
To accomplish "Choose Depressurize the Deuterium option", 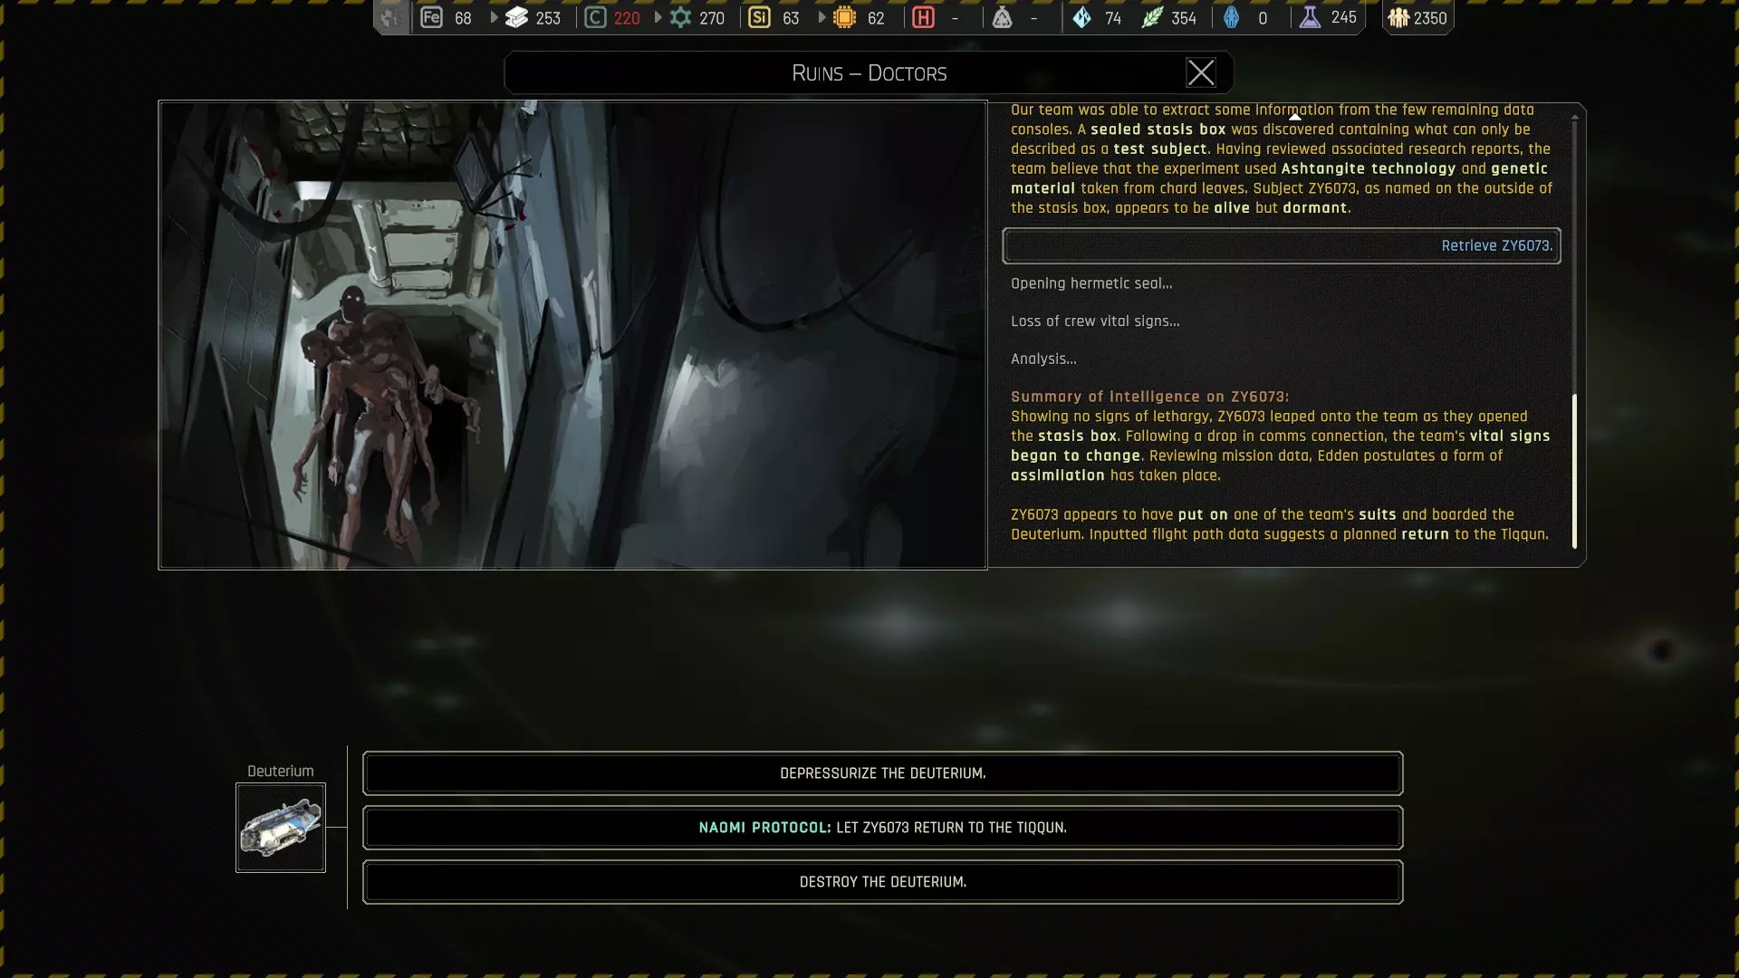I will 882,773.
